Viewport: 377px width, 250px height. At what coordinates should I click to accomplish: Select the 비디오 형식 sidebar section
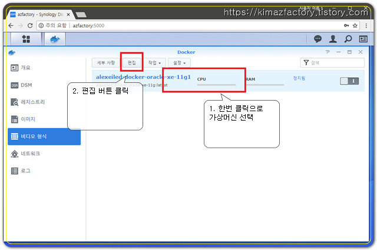point(44,136)
